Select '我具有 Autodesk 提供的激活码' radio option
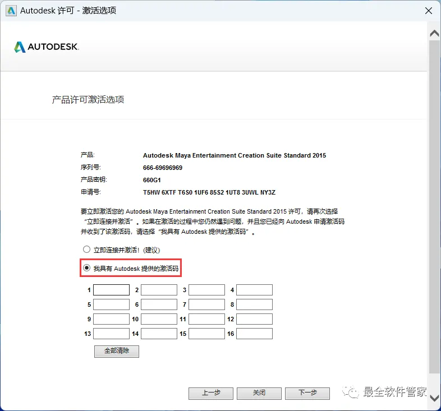The width and height of the screenshot is (441, 411). pyautogui.click(x=86, y=268)
